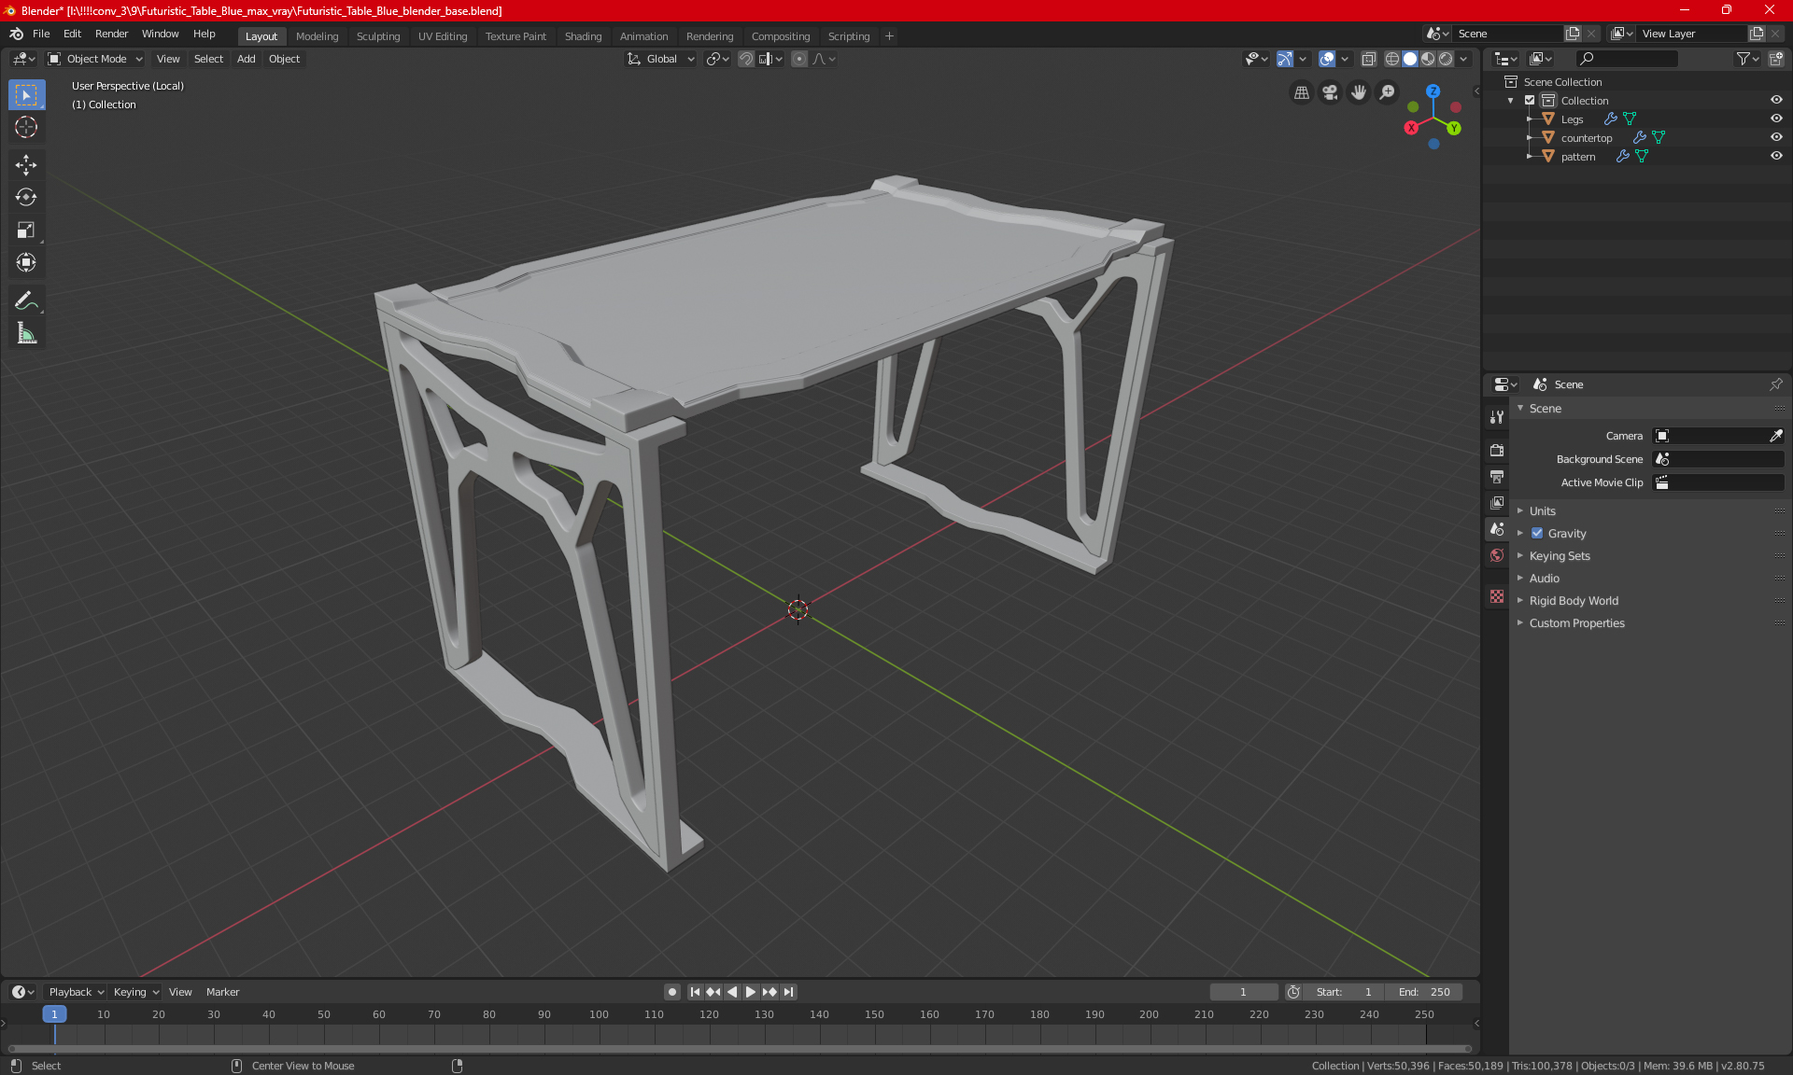Toggle viewport overlays button

point(1327,59)
